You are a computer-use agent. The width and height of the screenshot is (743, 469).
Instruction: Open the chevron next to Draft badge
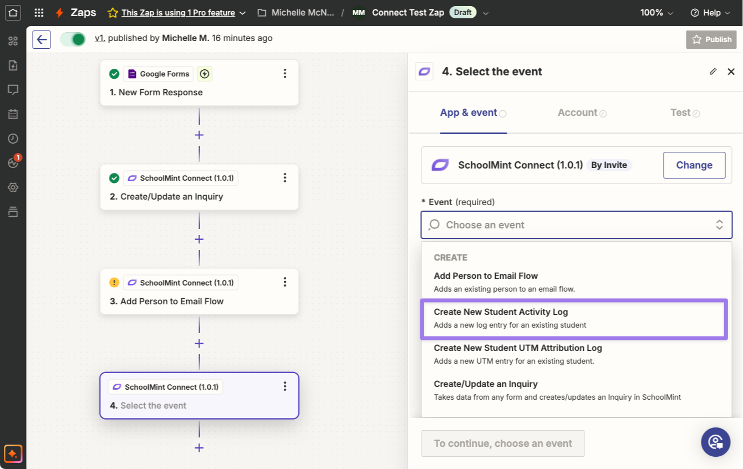[486, 13]
